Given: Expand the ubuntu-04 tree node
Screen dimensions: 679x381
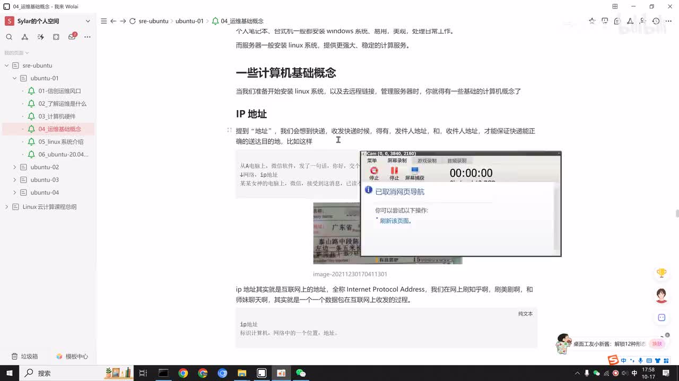Looking at the screenshot, I should (x=15, y=193).
